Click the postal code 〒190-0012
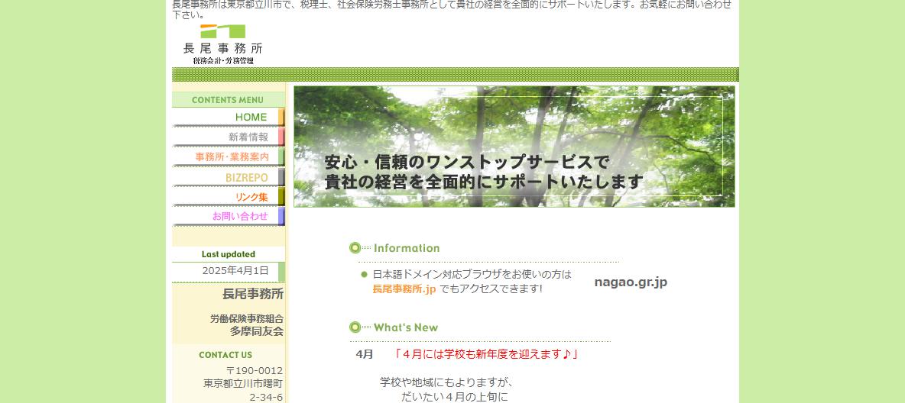The height and width of the screenshot is (403, 905). click(254, 371)
